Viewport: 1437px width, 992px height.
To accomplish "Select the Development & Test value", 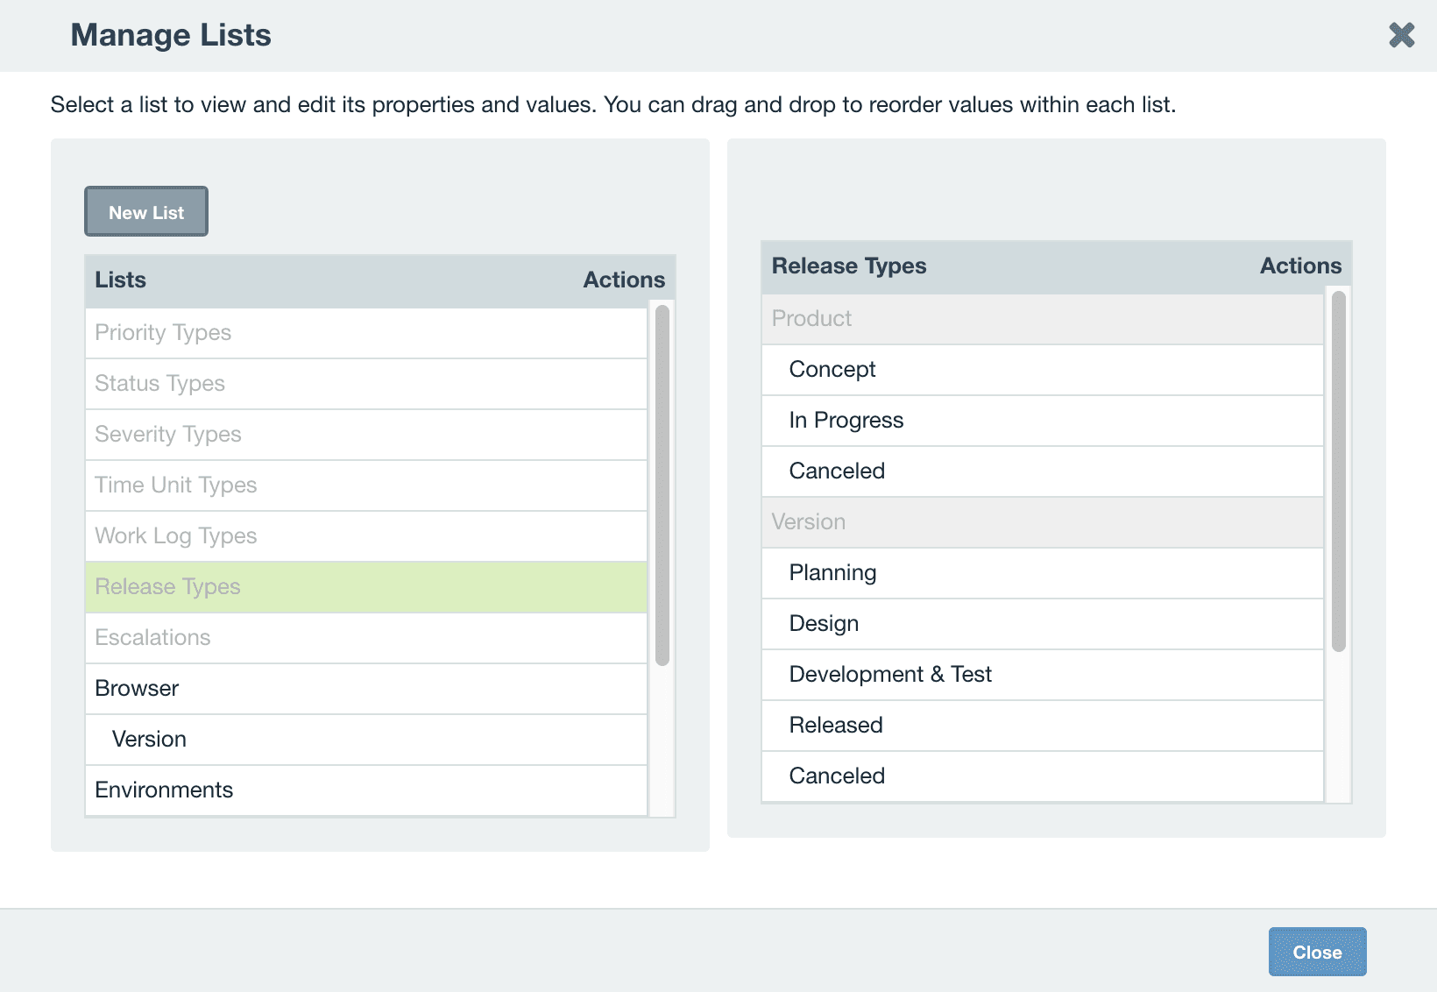I will [x=1043, y=675].
